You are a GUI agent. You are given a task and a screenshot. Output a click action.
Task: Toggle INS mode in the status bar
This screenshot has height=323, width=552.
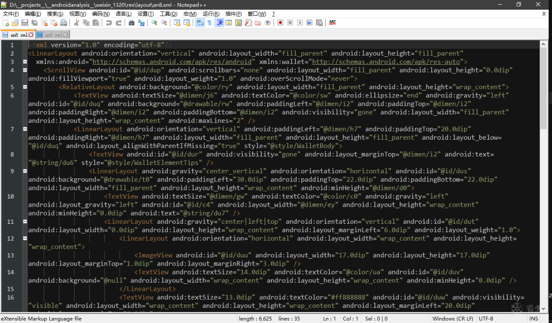[534, 318]
